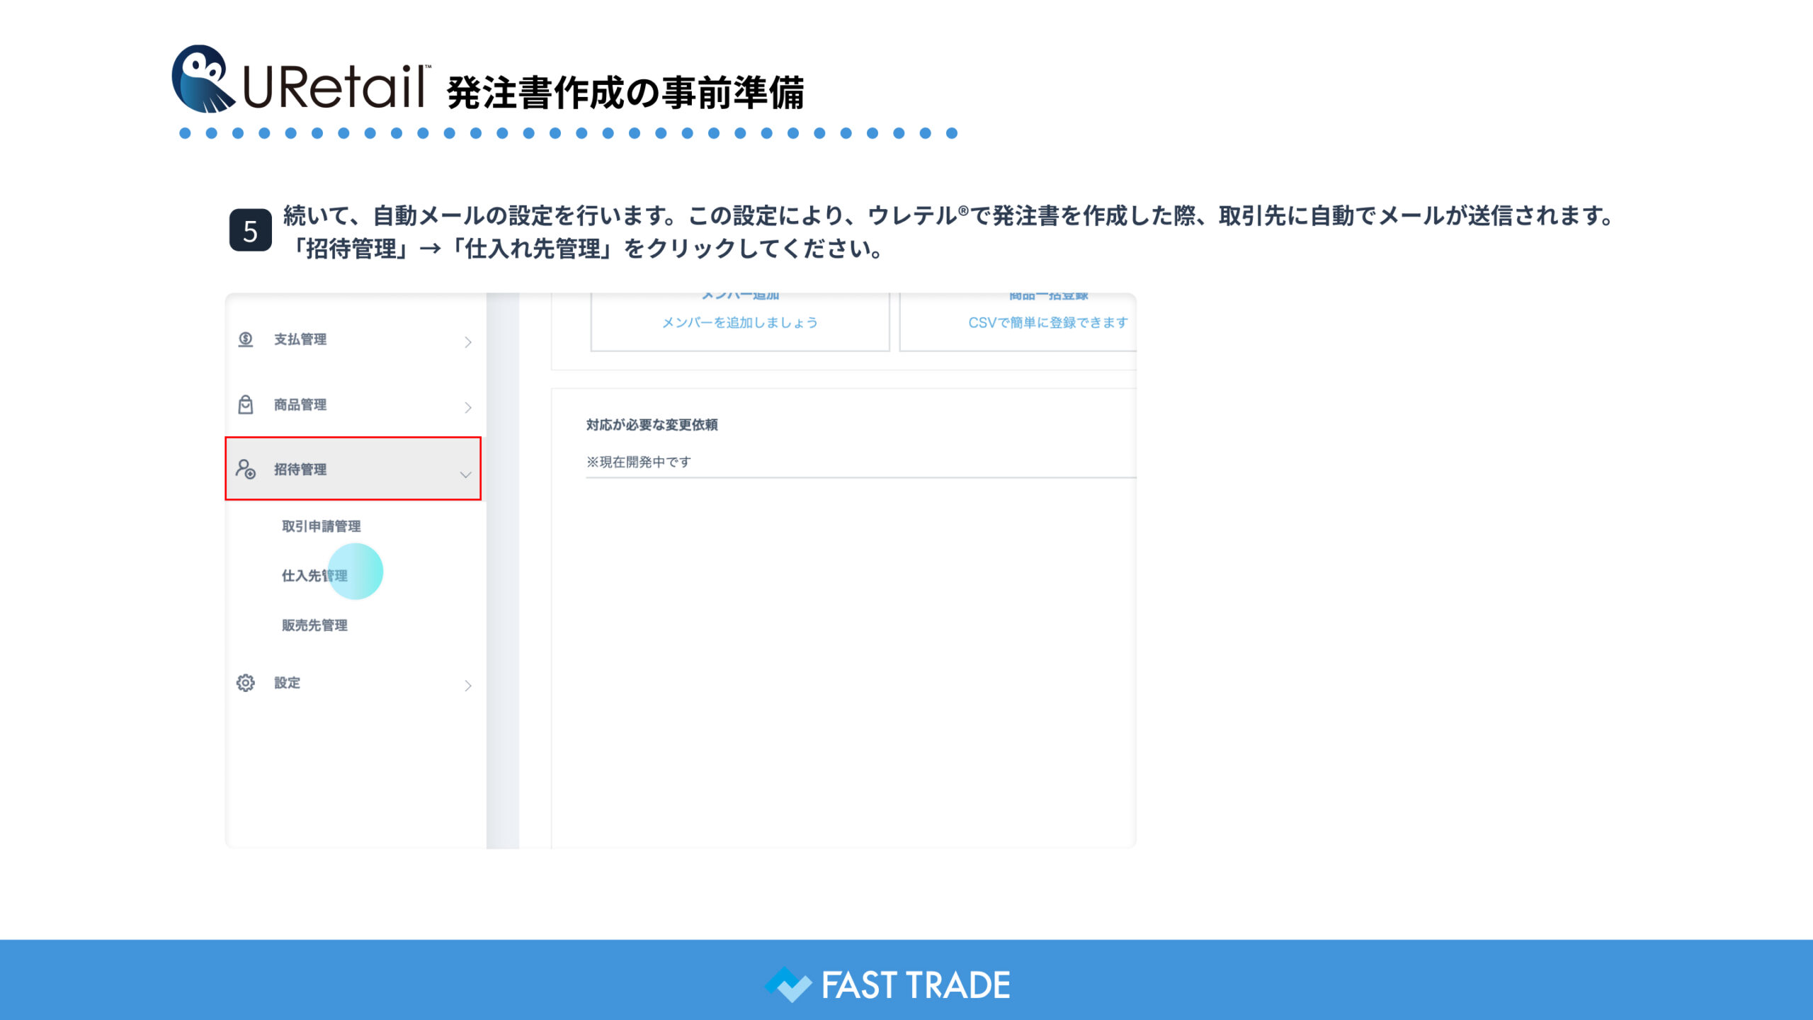Click CSVで簡単に登録できます link
Image resolution: width=1813 pixels, height=1020 pixels.
[x=1047, y=323]
